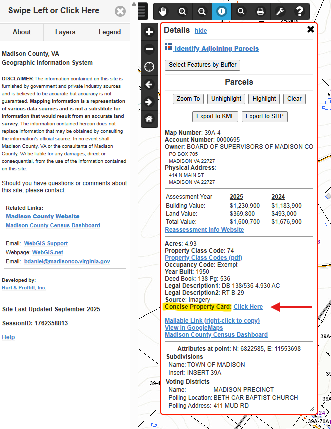Click Export to SHP button
The image size is (331, 429).
[x=265, y=116]
